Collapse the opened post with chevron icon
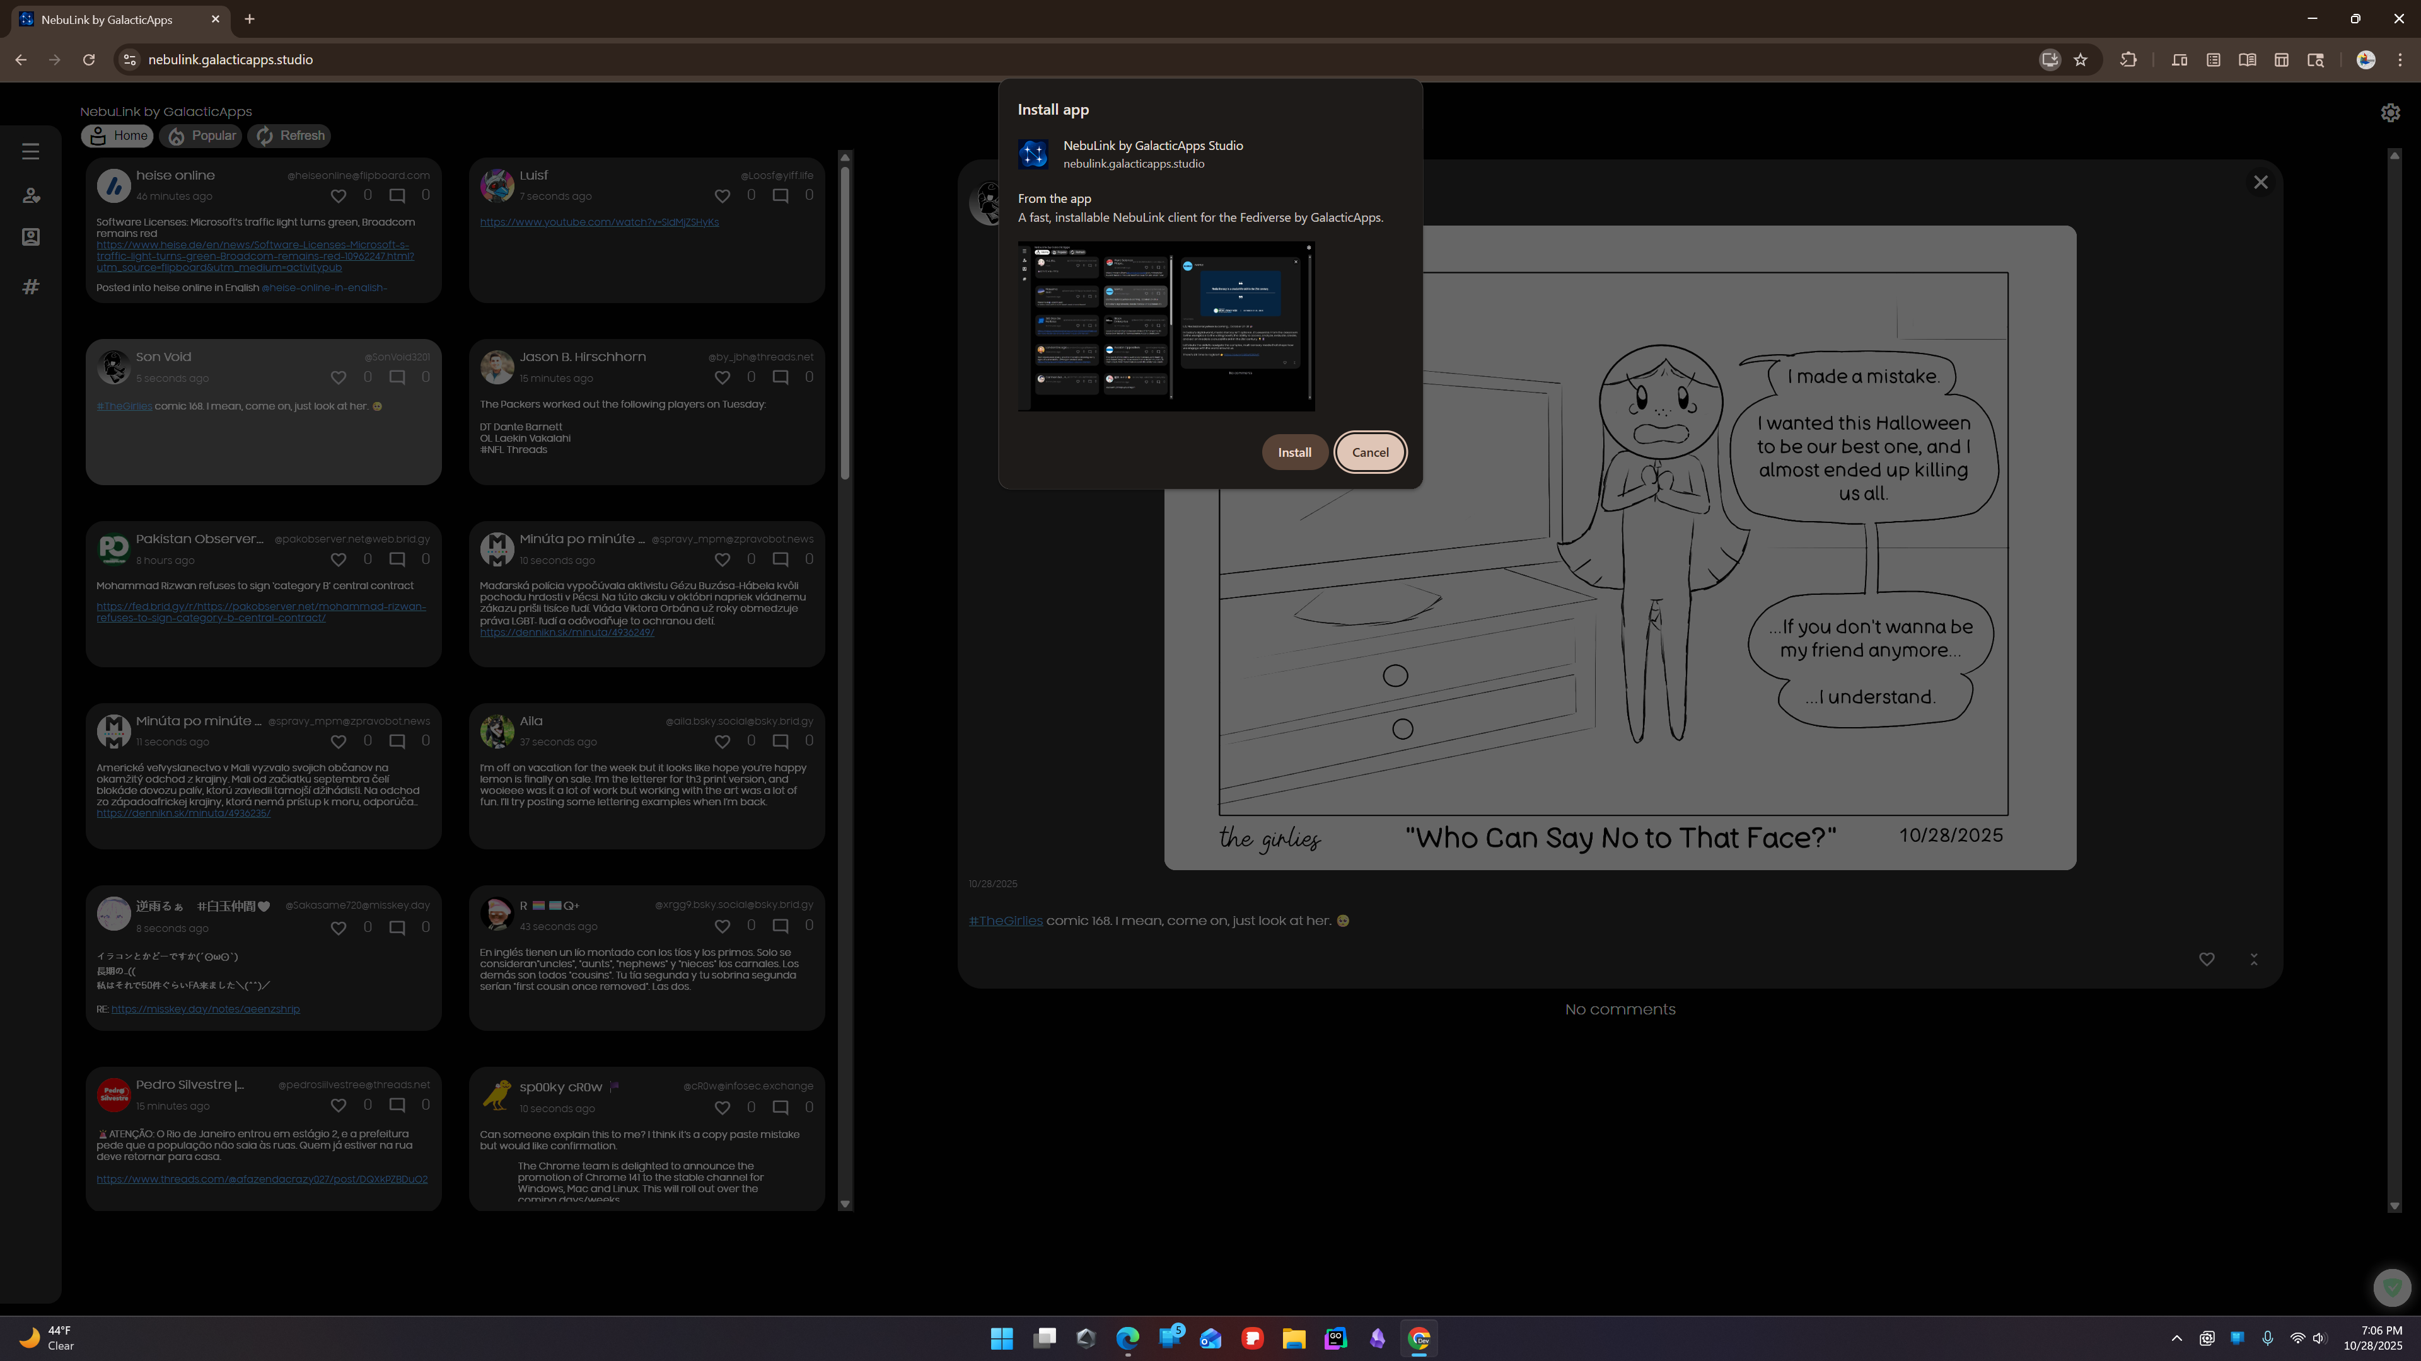The image size is (2421, 1361). [2254, 959]
